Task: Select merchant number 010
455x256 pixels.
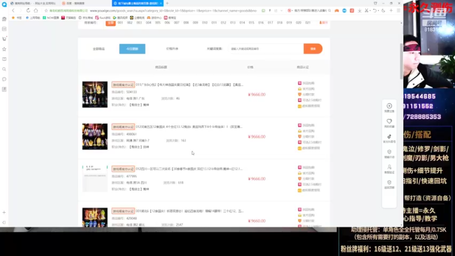Action: point(205,23)
